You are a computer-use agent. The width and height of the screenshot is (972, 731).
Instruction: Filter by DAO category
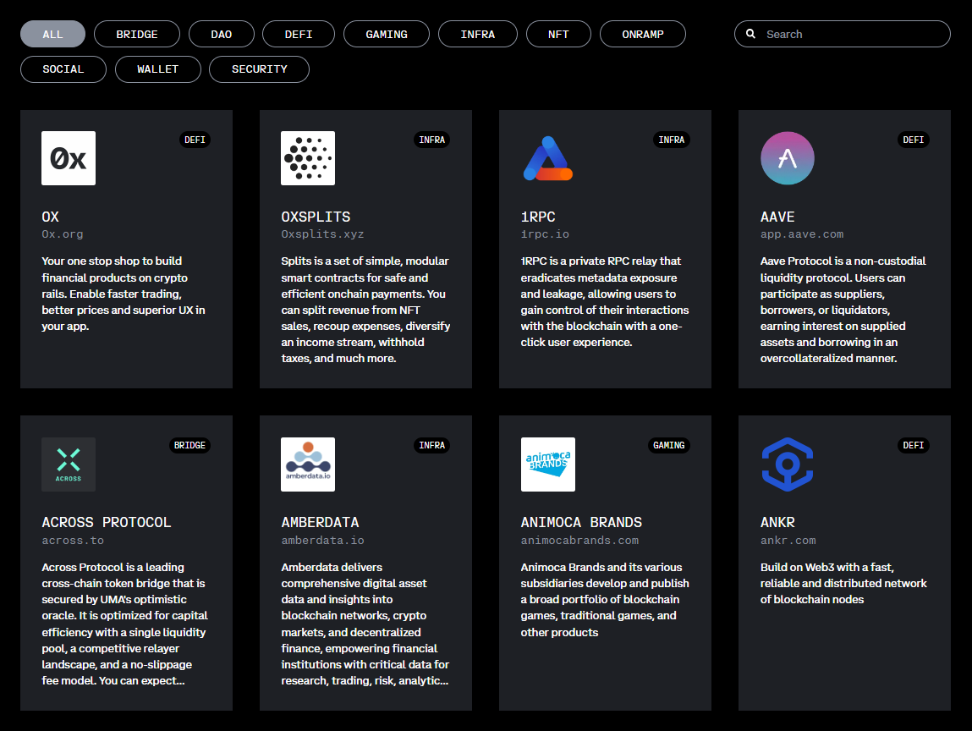pyautogui.click(x=222, y=34)
